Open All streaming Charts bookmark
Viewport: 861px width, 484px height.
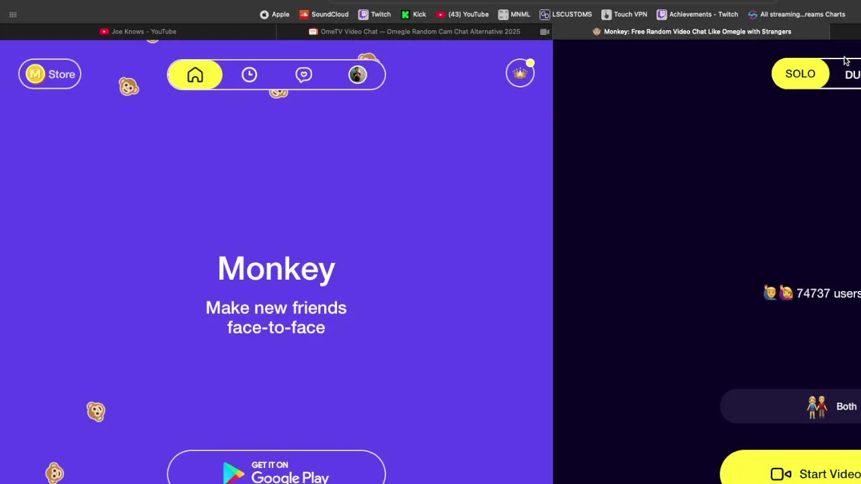tap(796, 14)
